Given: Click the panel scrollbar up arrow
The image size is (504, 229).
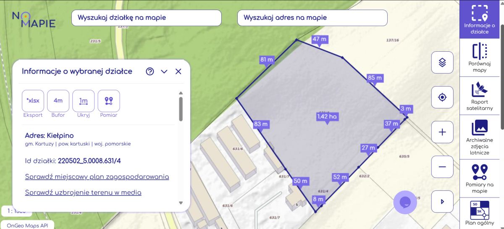Looking at the screenshot, I should 181,93.
